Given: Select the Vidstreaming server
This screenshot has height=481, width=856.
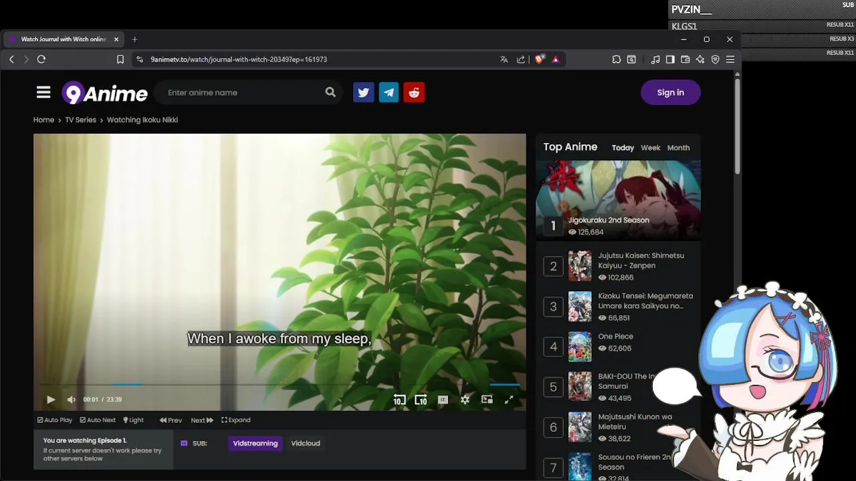Looking at the screenshot, I should pos(255,444).
